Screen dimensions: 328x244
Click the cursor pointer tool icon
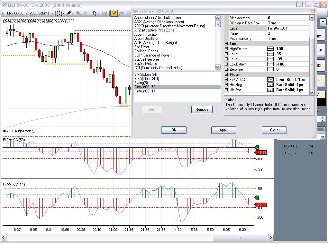click(x=95, y=13)
